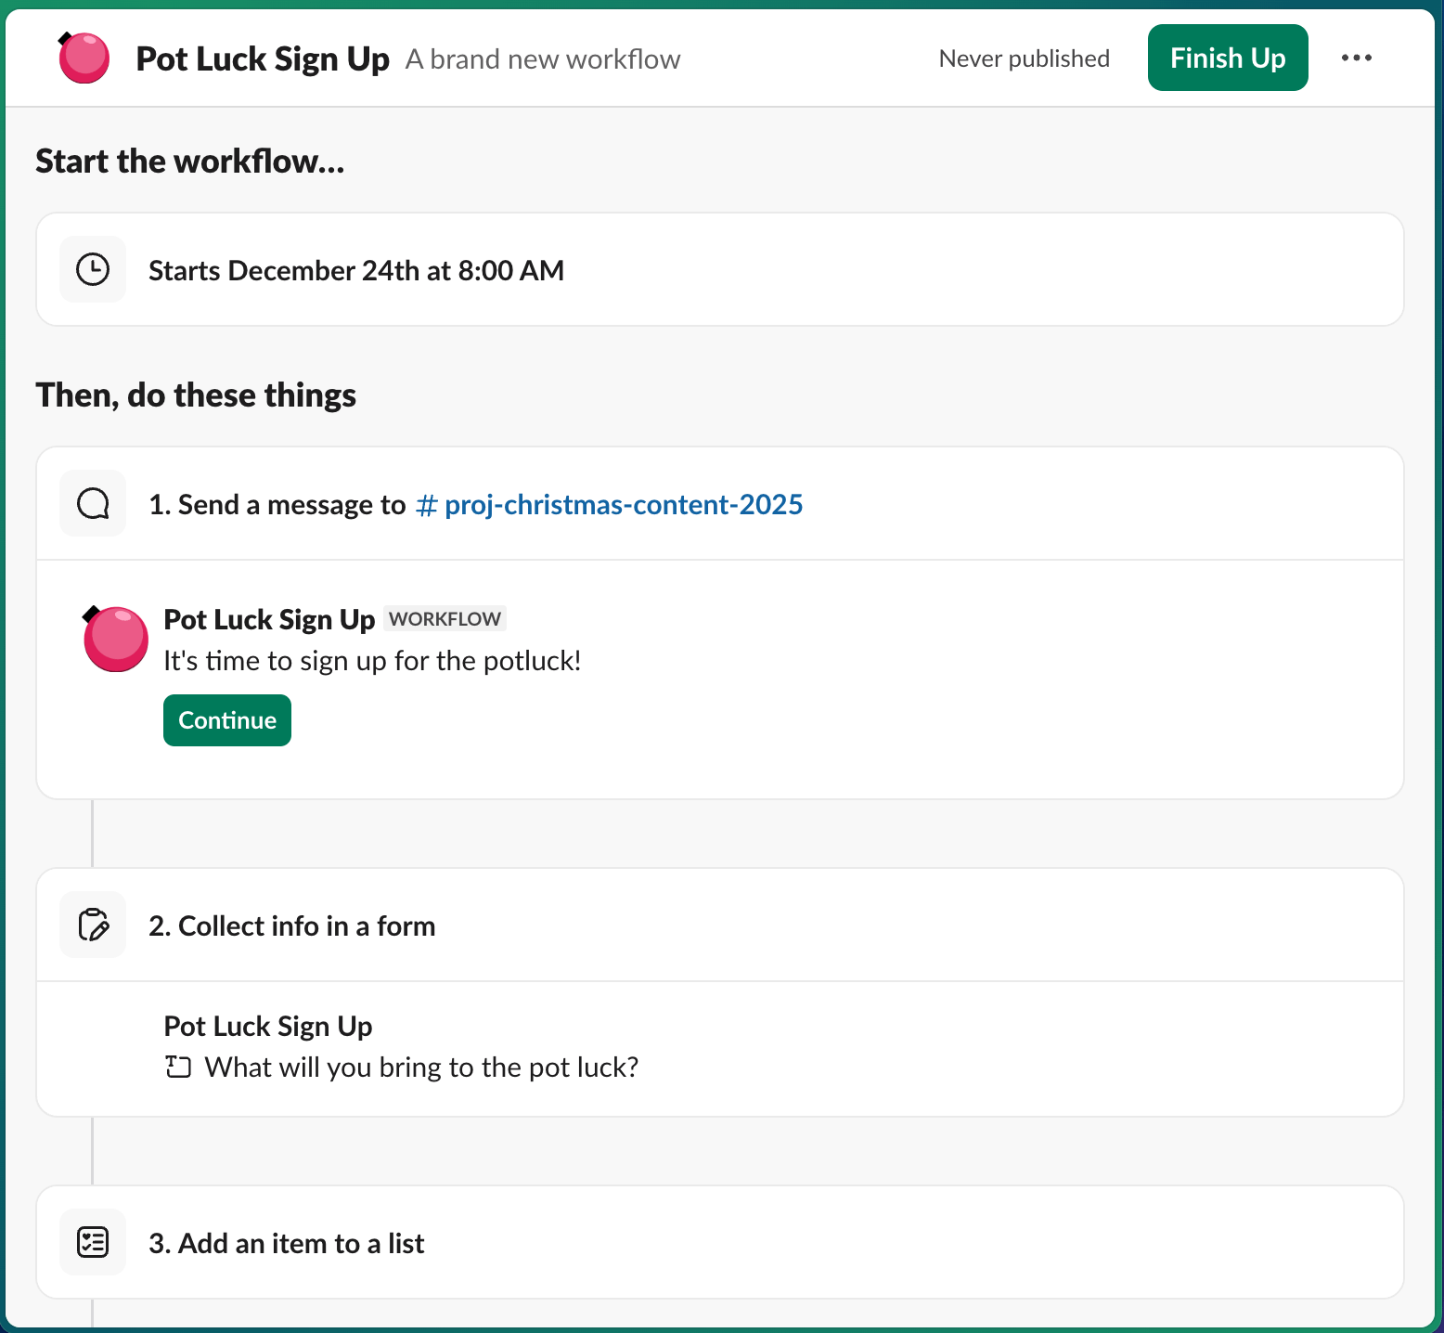Open the three-dot overflow menu
1444x1333 pixels.
tap(1358, 58)
